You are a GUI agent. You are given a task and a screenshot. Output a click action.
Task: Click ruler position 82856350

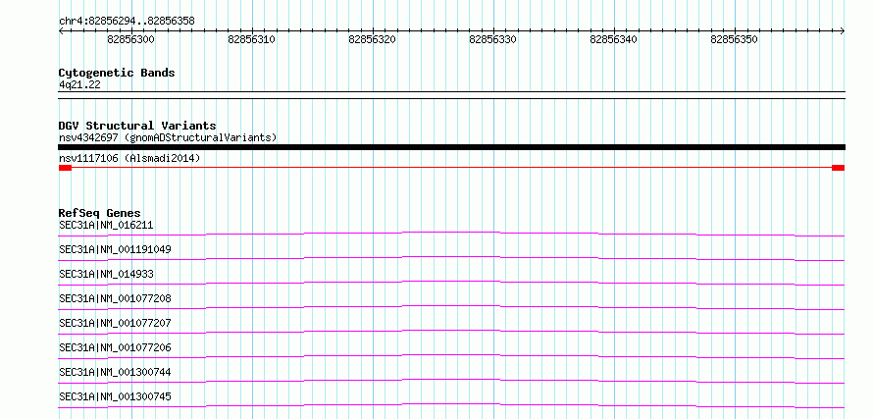pyautogui.click(x=735, y=39)
